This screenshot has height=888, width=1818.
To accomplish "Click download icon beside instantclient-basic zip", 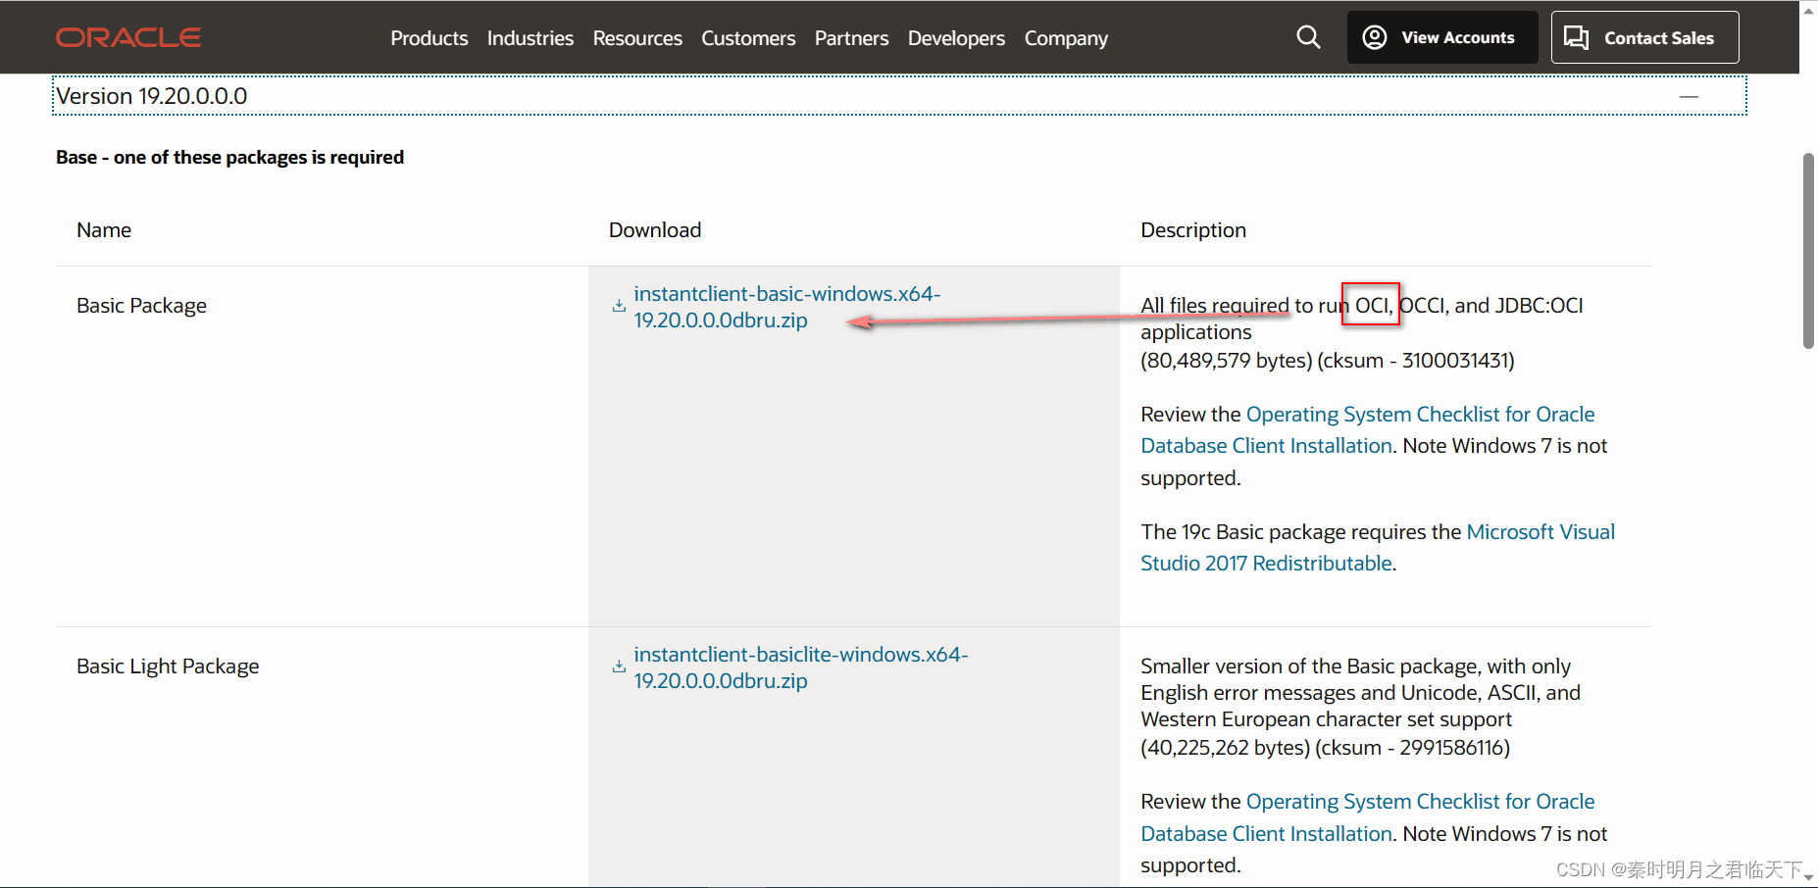I will coord(619,306).
